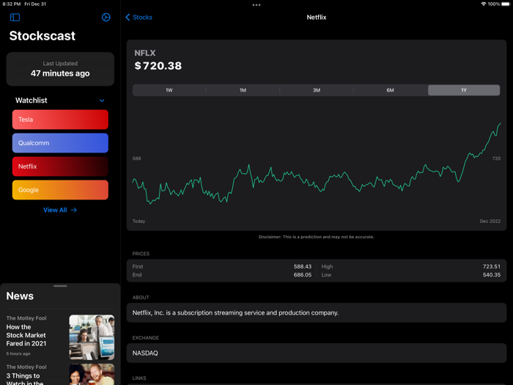This screenshot has width=513, height=385.
Task: Switch chart range to 6M
Action: 390,90
